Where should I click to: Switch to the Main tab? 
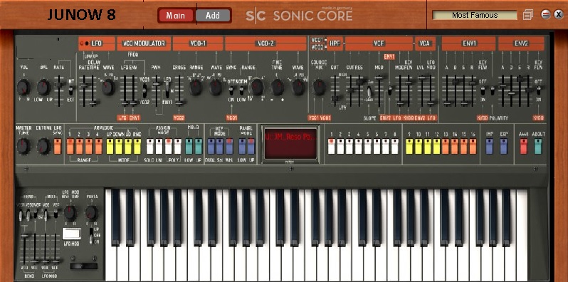click(x=176, y=15)
